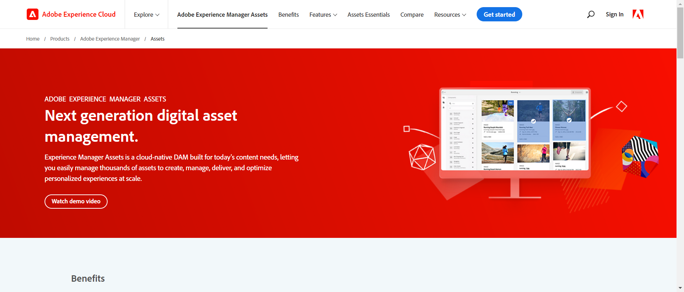Go to Adobe Experience Manager breadcrumb

(110, 39)
